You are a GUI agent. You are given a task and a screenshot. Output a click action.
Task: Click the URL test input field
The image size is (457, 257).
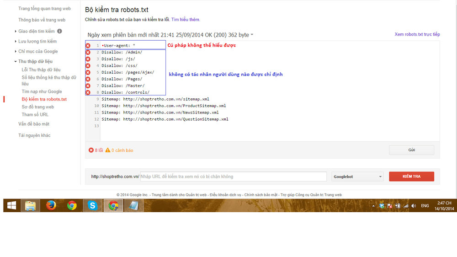233,177
